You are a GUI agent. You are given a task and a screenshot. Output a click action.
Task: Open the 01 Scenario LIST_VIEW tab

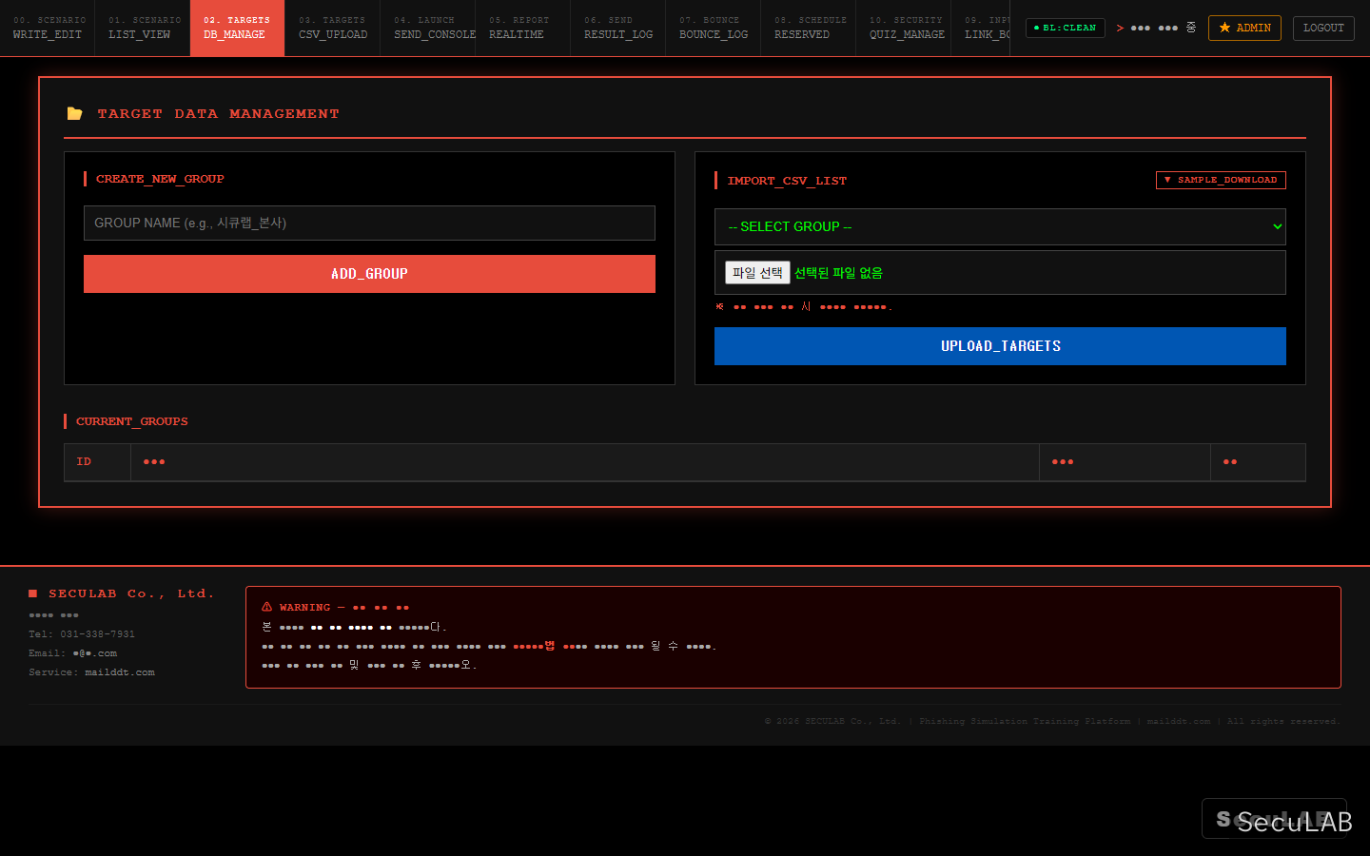pos(143,28)
